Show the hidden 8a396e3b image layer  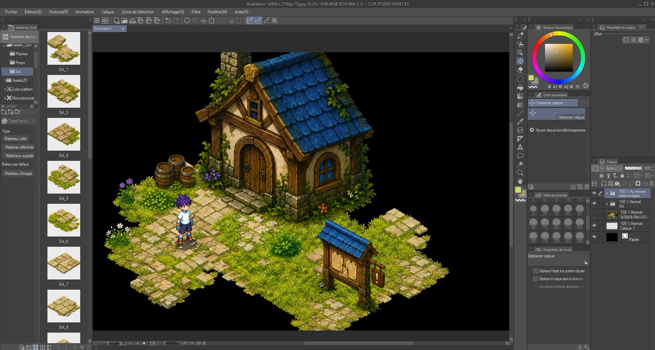coord(594,215)
